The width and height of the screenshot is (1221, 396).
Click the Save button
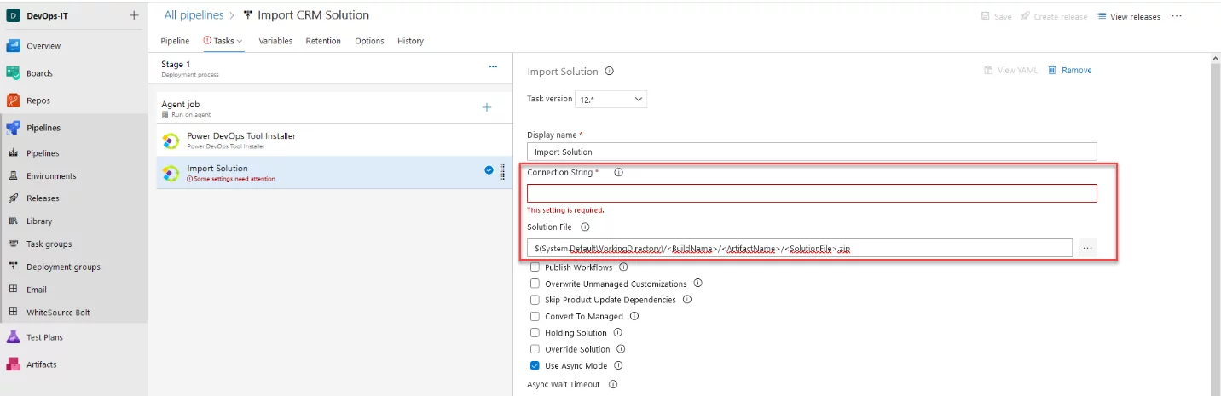(996, 16)
